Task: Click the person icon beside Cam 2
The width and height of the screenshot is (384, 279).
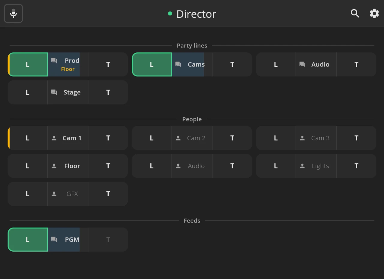Action: 178,138
